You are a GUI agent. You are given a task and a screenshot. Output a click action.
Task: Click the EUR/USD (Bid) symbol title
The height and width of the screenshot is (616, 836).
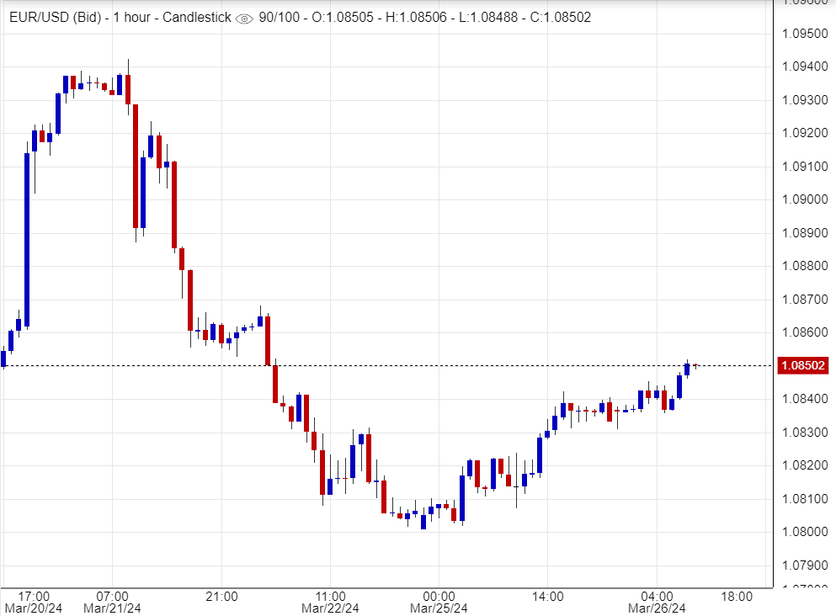53,17
